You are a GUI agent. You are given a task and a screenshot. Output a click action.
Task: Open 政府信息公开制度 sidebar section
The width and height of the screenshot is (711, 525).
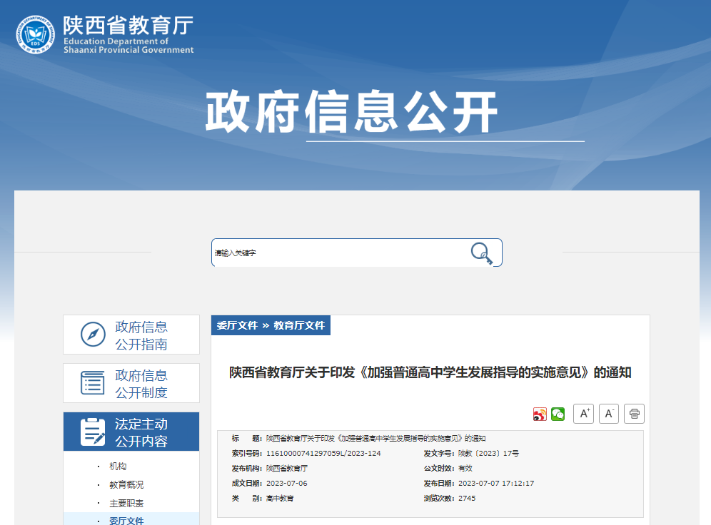pyautogui.click(x=131, y=383)
